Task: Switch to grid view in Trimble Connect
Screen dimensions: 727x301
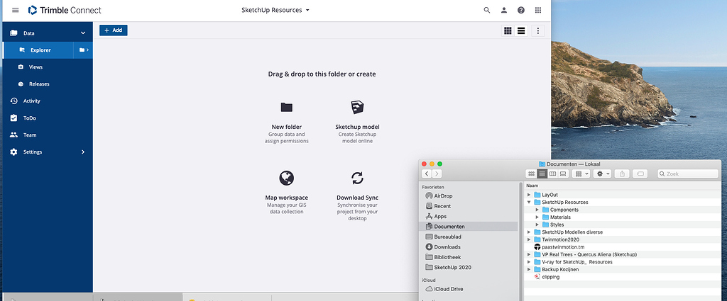Action: click(508, 30)
